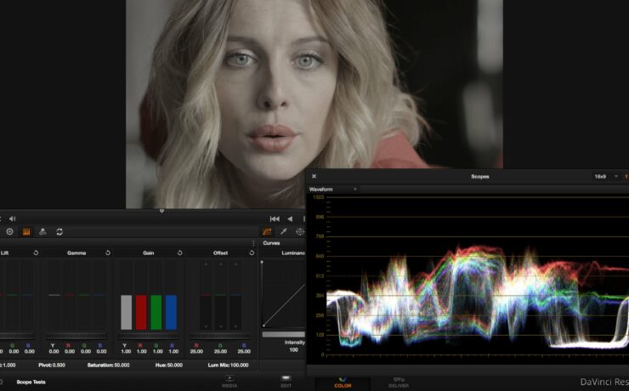Reset the Gamma controls
This screenshot has height=391, width=629.
coord(107,252)
